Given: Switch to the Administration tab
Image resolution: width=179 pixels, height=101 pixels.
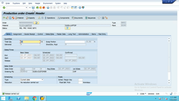Looking at the screenshot, I should pyautogui.click(x=84, y=34).
